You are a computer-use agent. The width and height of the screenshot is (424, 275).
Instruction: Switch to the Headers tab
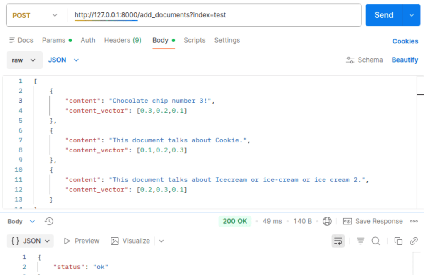(x=123, y=40)
